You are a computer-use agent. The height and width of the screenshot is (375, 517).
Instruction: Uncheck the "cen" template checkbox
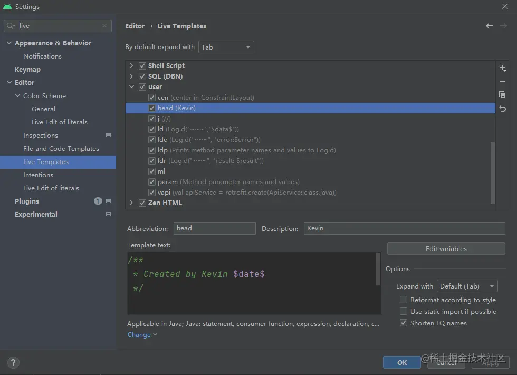[x=151, y=97]
